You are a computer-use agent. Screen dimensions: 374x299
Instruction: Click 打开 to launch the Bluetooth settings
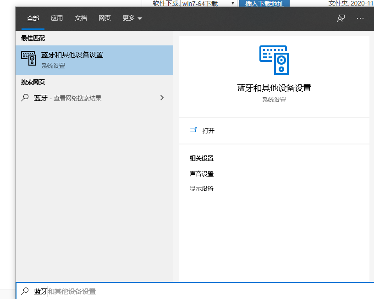click(209, 131)
